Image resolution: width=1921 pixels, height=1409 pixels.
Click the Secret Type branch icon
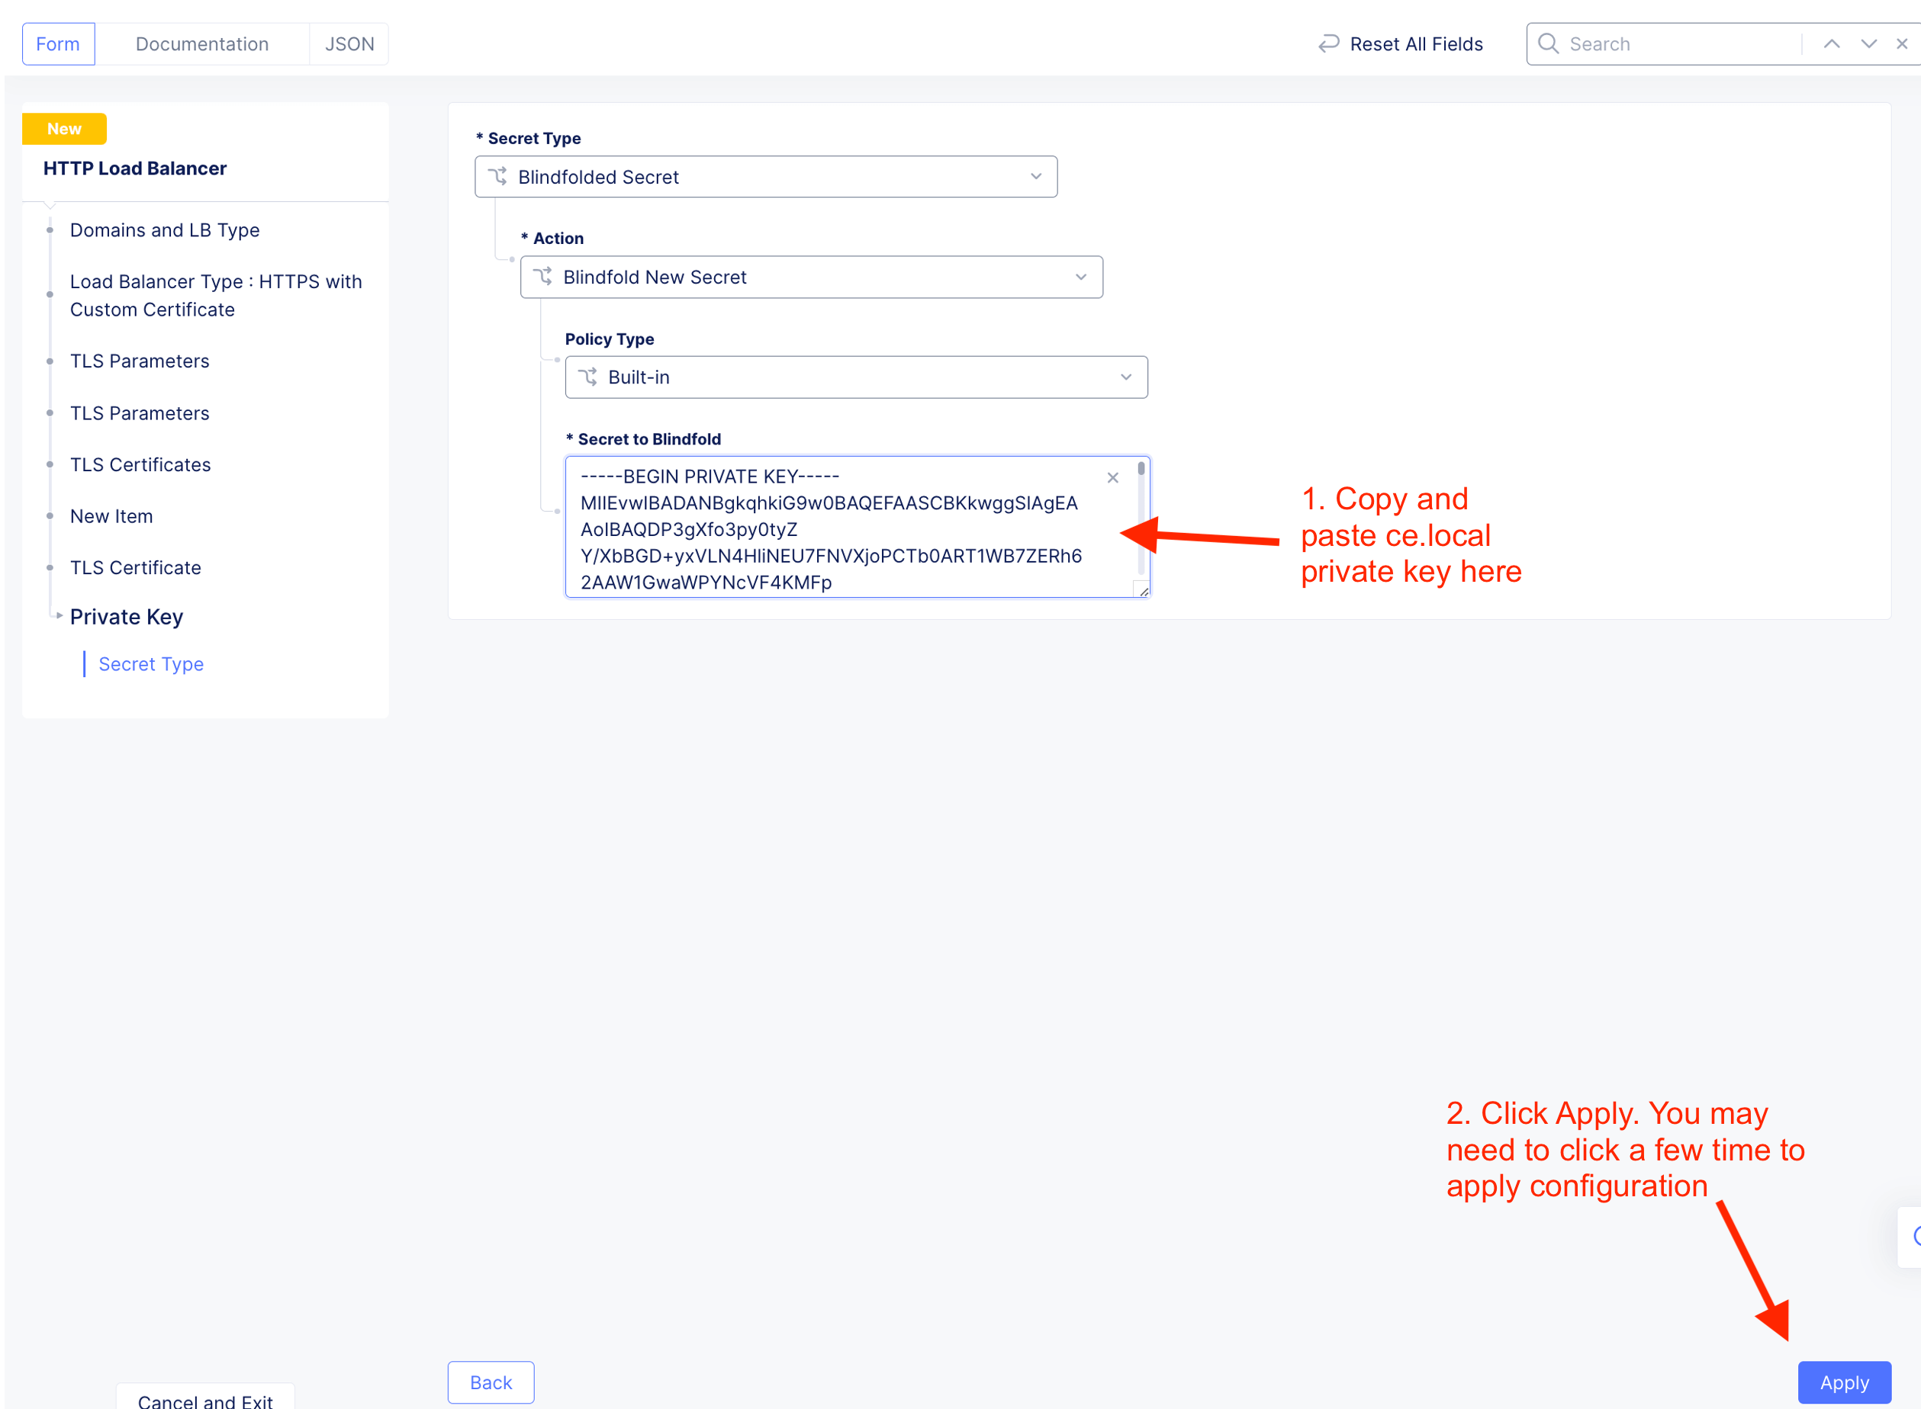point(497,177)
